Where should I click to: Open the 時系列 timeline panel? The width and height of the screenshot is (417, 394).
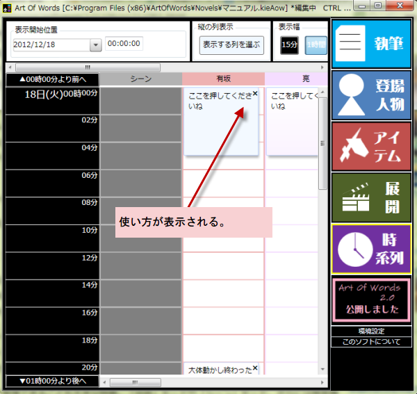click(x=371, y=248)
